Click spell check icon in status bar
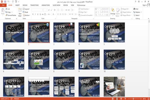 [x=11, y=99]
